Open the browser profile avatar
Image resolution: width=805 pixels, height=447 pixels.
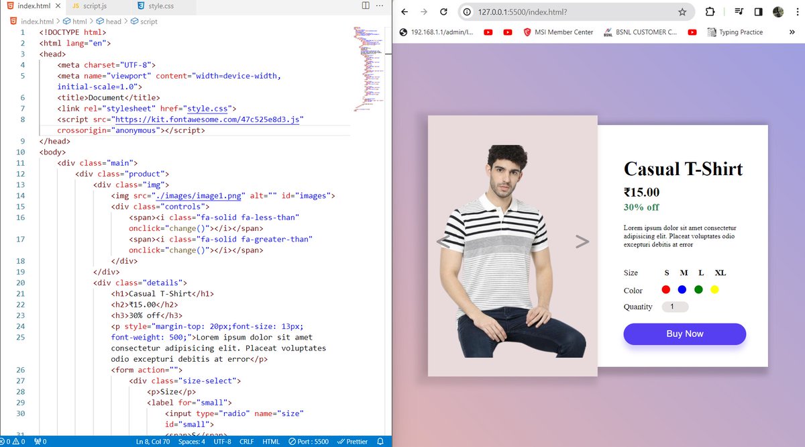(778, 12)
